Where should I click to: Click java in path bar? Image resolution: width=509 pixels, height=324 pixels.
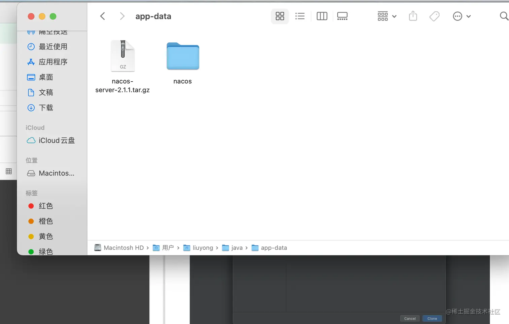pyautogui.click(x=233, y=248)
